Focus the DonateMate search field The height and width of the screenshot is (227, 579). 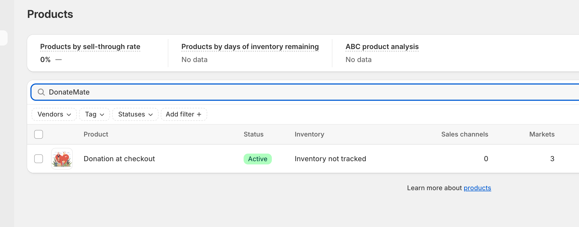[x=305, y=92]
